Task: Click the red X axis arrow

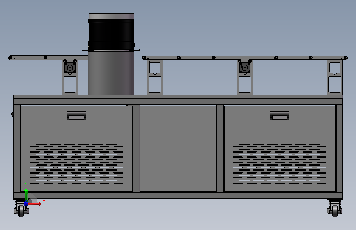Action: pyautogui.click(x=35, y=204)
